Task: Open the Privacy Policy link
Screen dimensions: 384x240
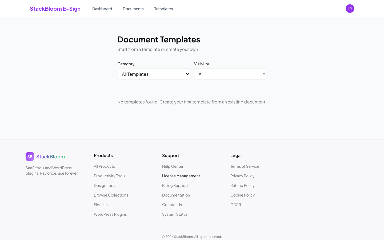Action: pyautogui.click(x=242, y=176)
